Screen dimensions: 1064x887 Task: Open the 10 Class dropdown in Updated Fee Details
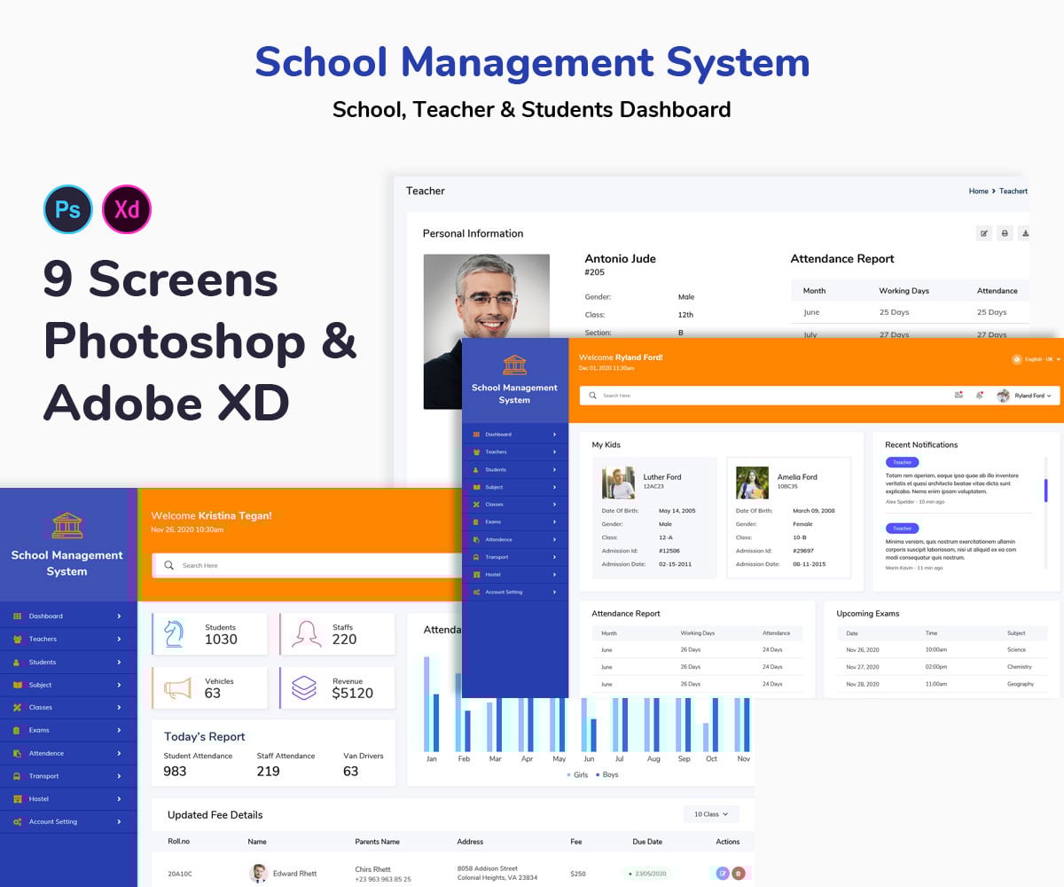pos(711,813)
